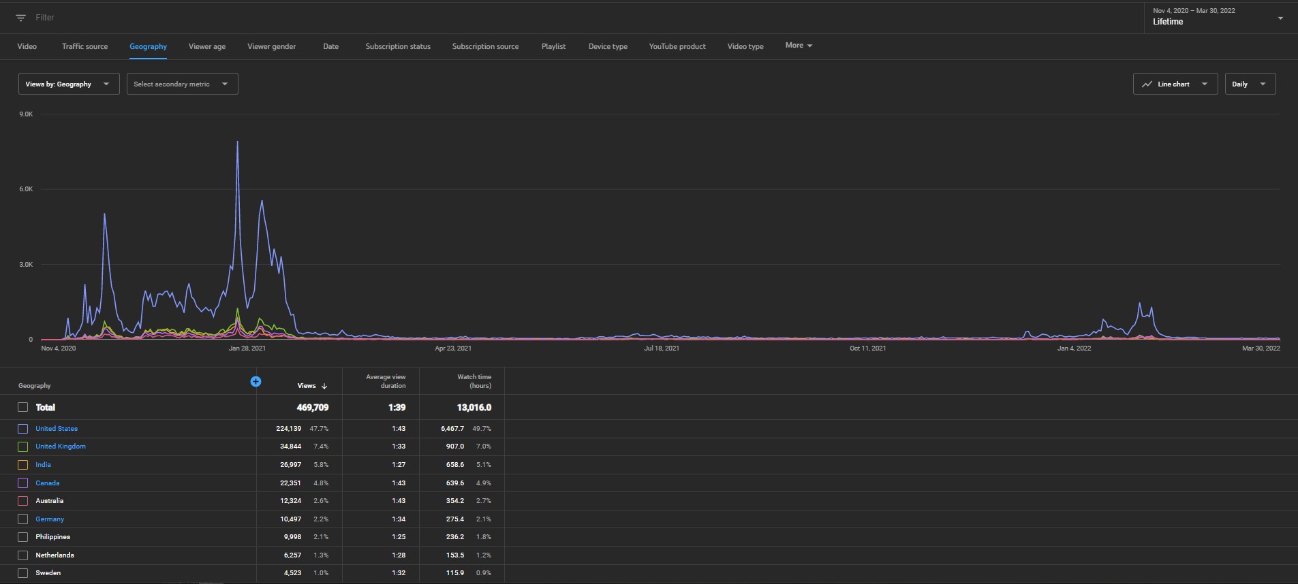
Task: Click the filter lines icon
Action: [21, 18]
